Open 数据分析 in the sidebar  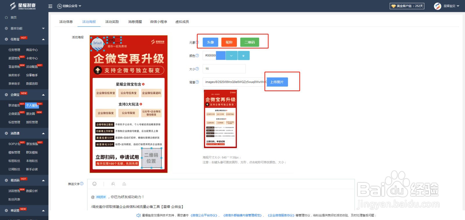pos(32,191)
